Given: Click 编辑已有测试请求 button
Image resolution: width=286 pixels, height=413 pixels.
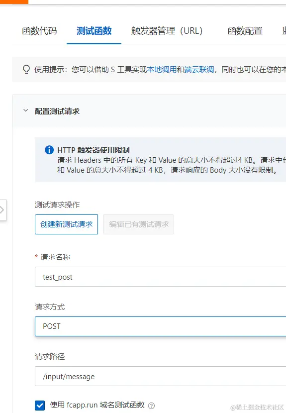Looking at the screenshot, I should tap(139, 224).
